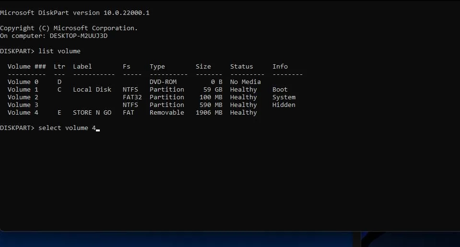Screen dimensions: 460x247
Task: Click 'Healthy' in the Volume 1 row
Action: point(244,90)
